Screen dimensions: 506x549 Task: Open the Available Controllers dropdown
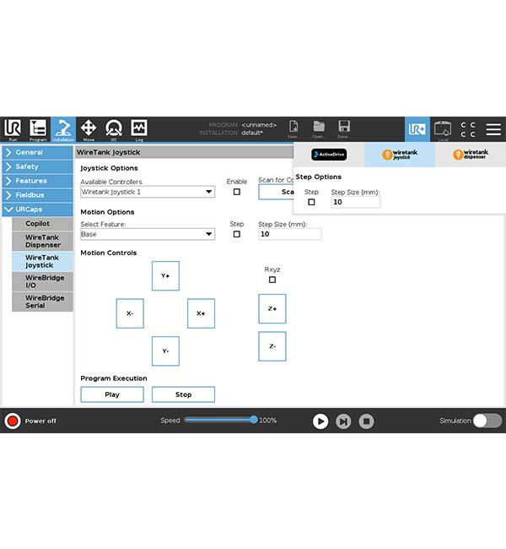pyautogui.click(x=148, y=192)
